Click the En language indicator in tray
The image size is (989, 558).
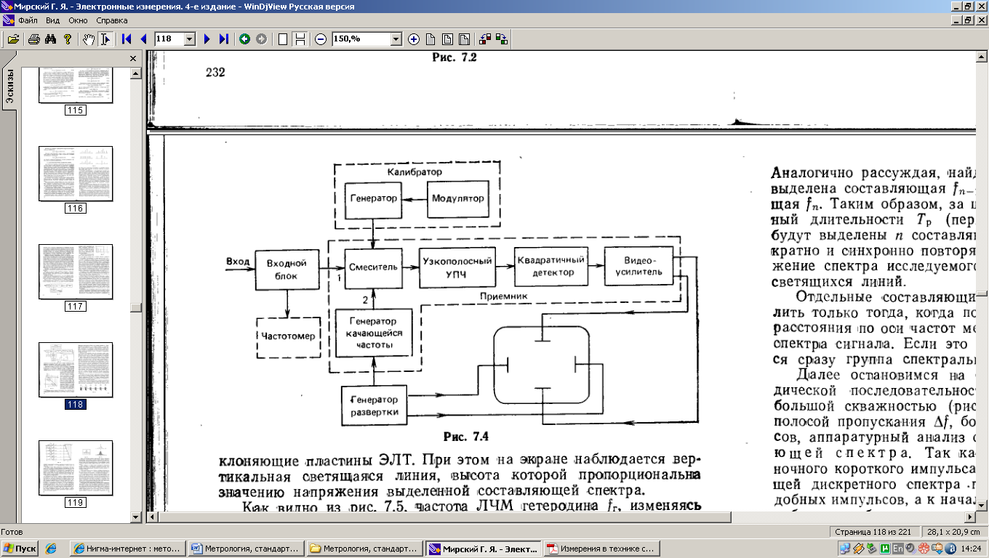click(x=898, y=549)
